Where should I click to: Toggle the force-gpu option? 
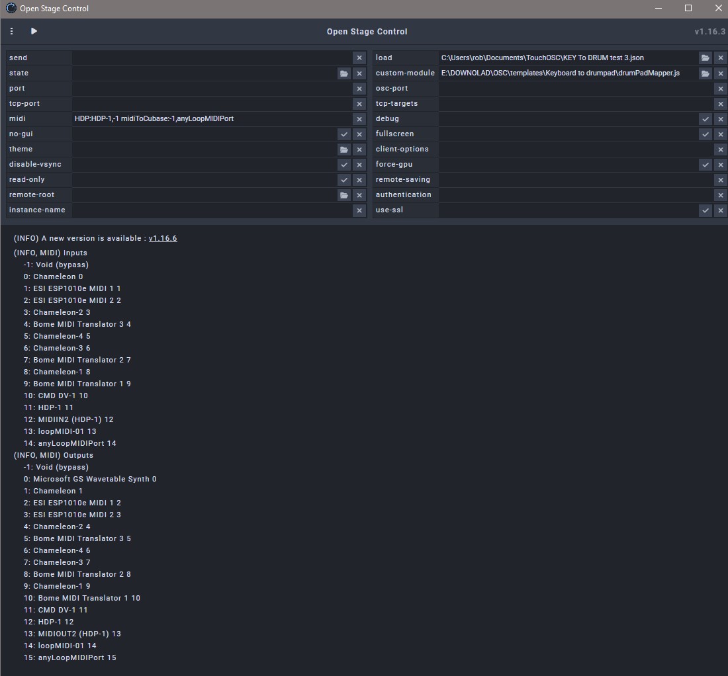705,165
